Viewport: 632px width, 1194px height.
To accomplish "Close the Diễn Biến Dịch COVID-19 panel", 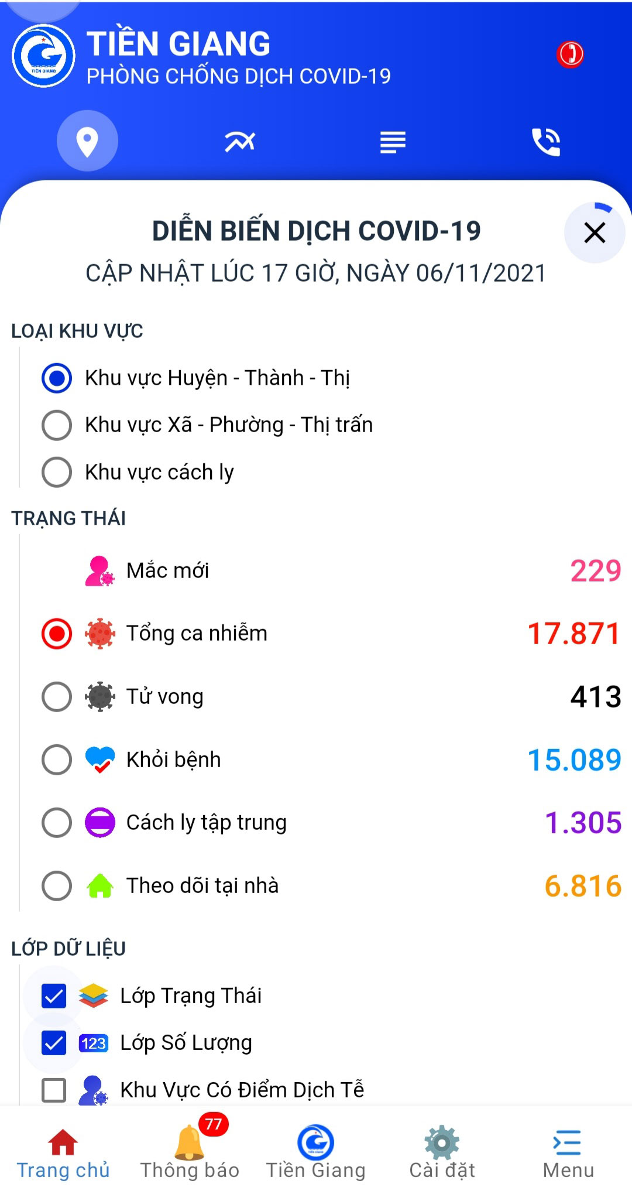I will pyautogui.click(x=595, y=233).
